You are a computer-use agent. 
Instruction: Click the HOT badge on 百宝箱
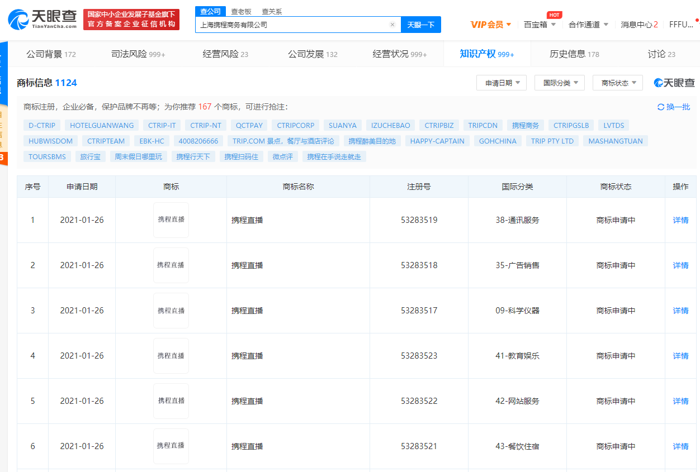554,15
